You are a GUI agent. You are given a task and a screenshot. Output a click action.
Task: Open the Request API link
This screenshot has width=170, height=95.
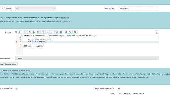(64, 18)
